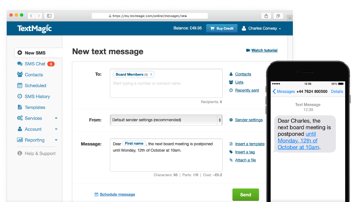Click the Board Members recipient chip
358x202 pixels.
pos(134,74)
